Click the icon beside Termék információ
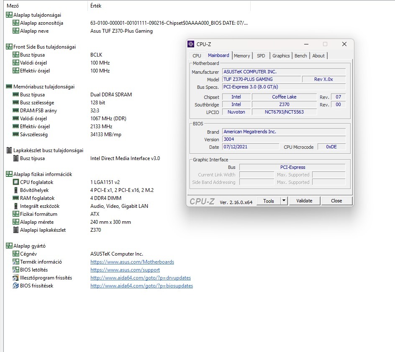395x352 pixels. pyautogui.click(x=15, y=261)
